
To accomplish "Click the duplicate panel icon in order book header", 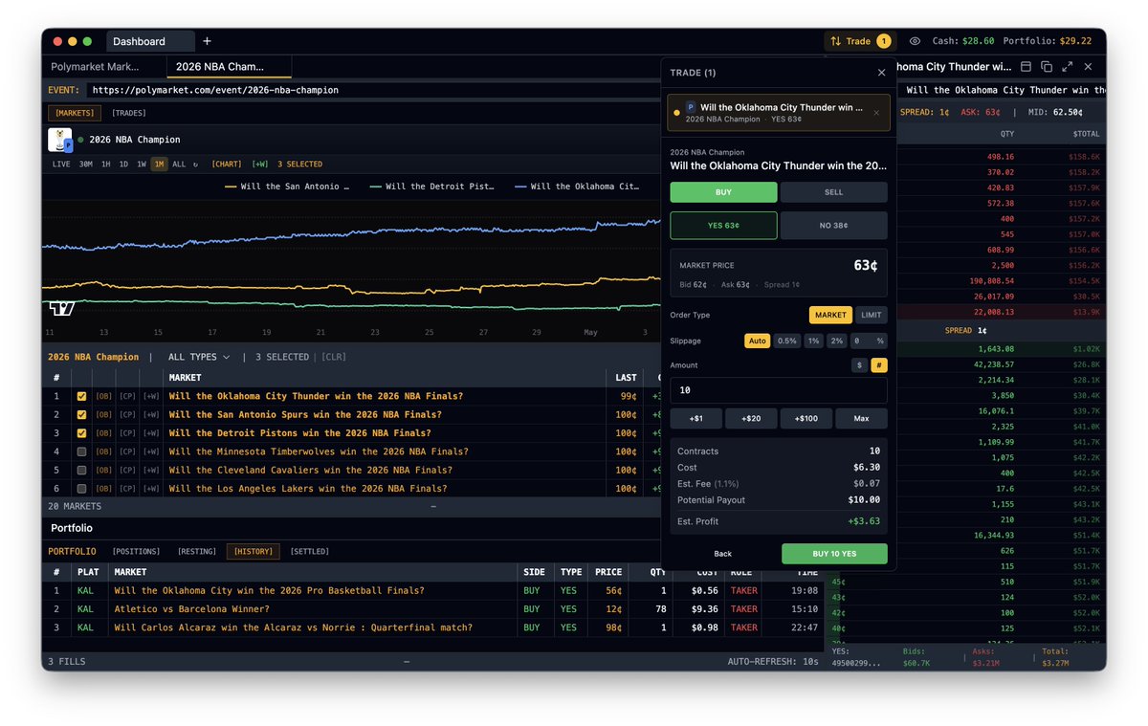I will [1047, 67].
